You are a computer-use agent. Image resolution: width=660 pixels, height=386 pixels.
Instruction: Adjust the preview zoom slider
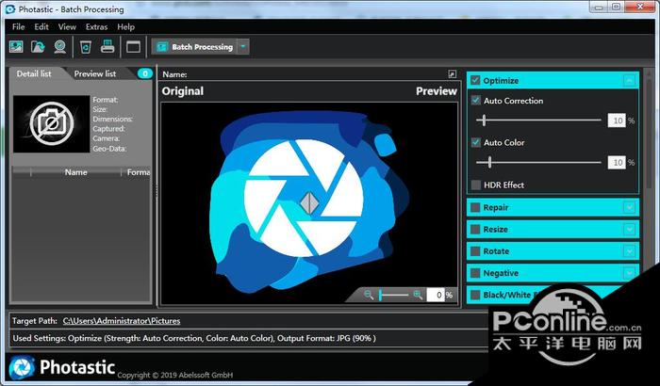(393, 296)
